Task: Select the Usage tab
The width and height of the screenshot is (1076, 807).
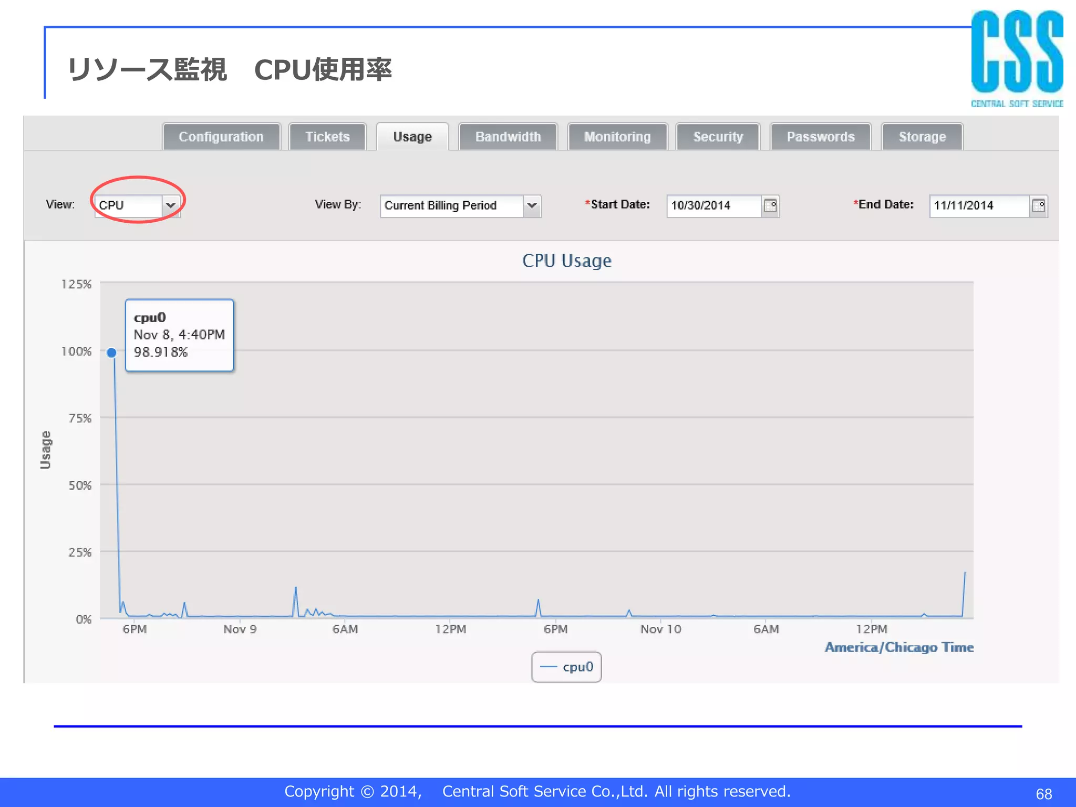Action: point(412,137)
